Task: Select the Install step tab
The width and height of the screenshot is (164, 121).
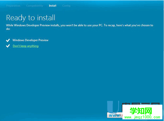Action: click(x=53, y=6)
